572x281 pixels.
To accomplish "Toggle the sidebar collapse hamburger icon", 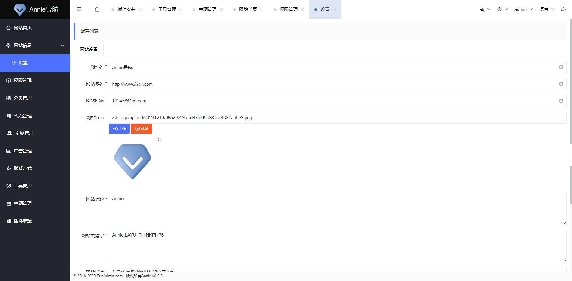I will (79, 9).
